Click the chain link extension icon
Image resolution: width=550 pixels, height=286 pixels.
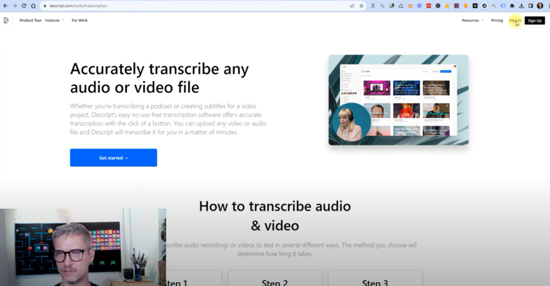tap(382, 5)
